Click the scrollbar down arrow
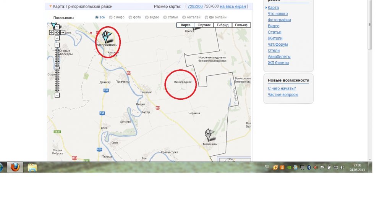This screenshot has width=382, height=214. (370, 159)
